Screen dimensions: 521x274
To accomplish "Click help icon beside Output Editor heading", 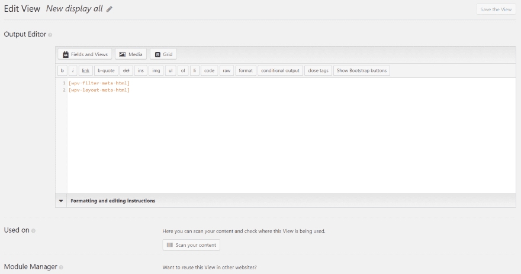I will [50, 35].
